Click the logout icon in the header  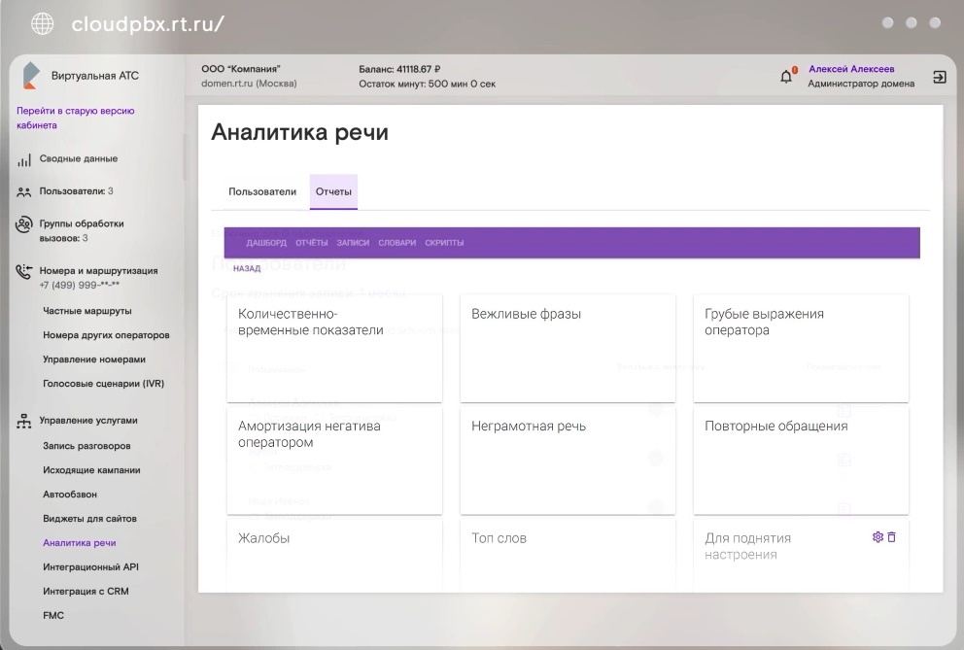coord(939,77)
